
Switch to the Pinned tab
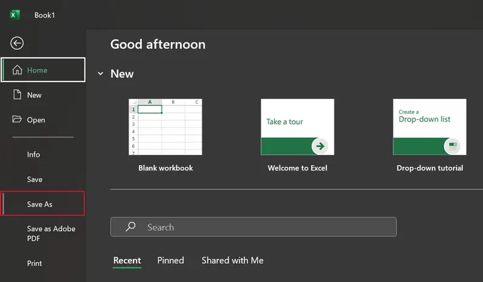pyautogui.click(x=171, y=260)
